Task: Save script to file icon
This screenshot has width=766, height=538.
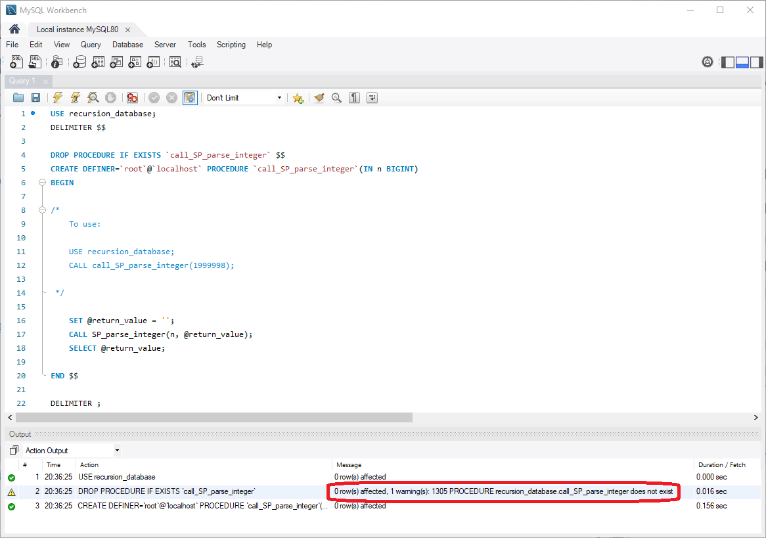Action: [35, 98]
